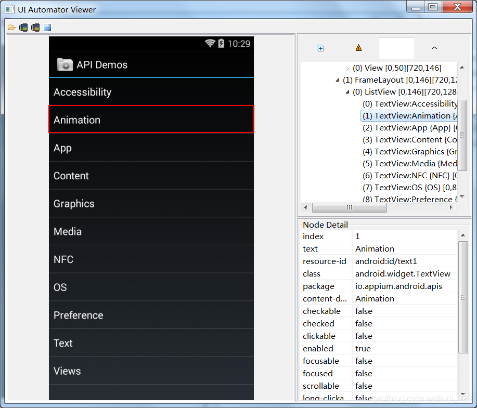Click Content in the device screenshot list

[151, 176]
